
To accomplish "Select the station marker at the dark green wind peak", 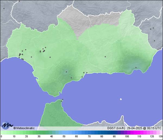I will coord(67,72).
